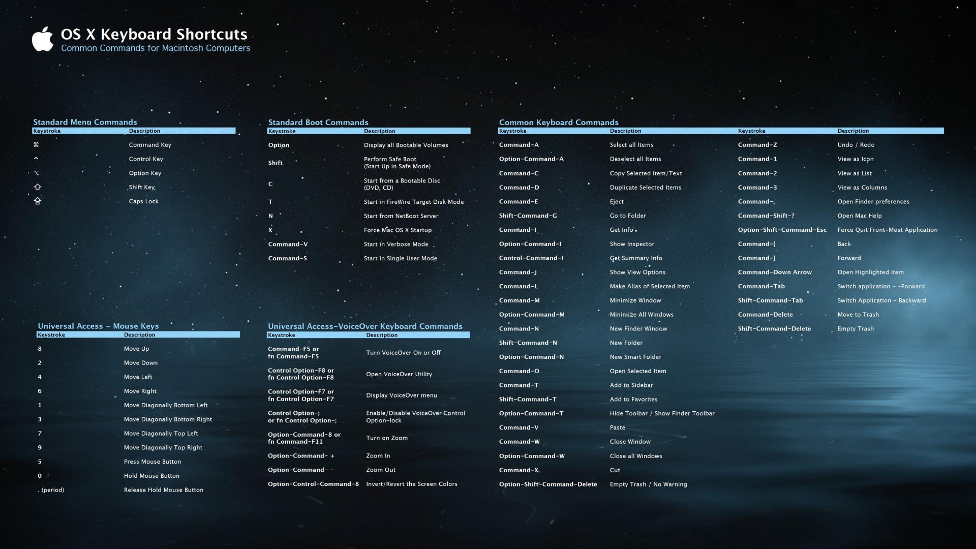This screenshot has width=976, height=549.
Task: Select the Standard Boot Commands section
Action: 318,121
